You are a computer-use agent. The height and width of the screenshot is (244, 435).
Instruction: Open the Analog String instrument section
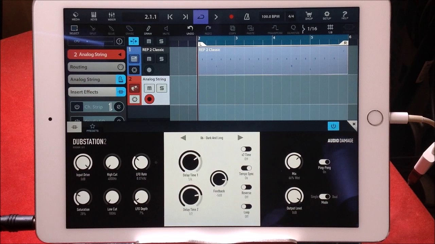click(x=97, y=80)
